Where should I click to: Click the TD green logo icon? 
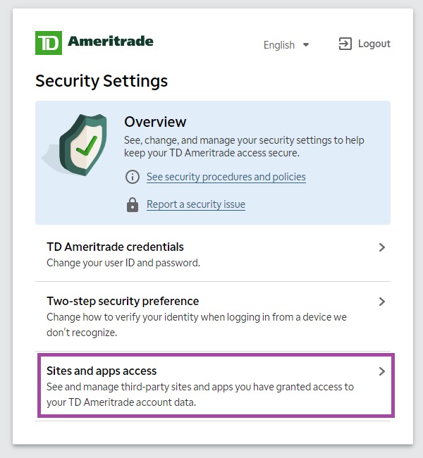49,43
